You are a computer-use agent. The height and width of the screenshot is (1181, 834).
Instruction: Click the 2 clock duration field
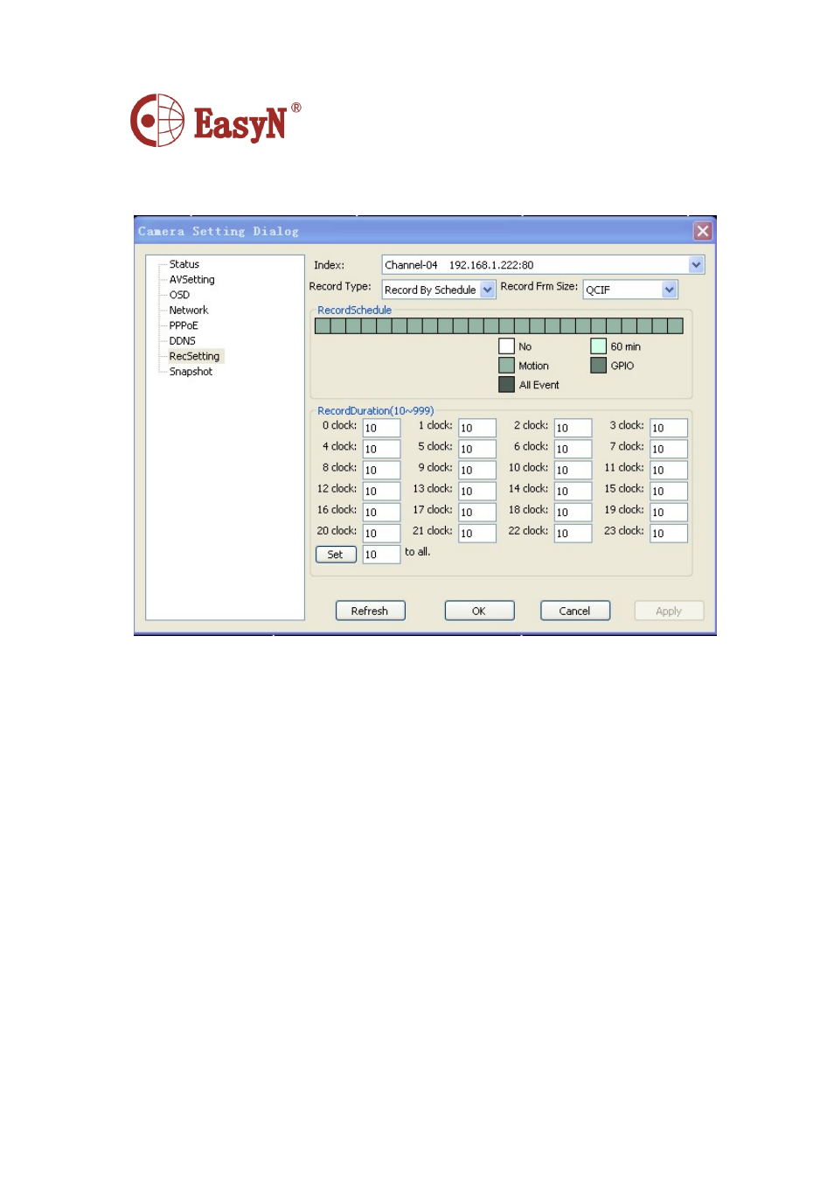click(x=573, y=428)
